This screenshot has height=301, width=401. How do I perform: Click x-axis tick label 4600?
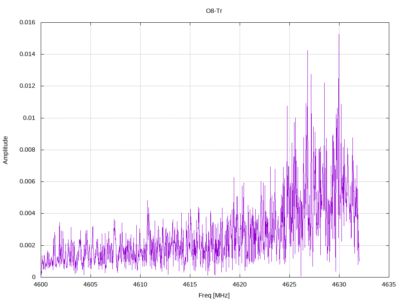(41, 285)
